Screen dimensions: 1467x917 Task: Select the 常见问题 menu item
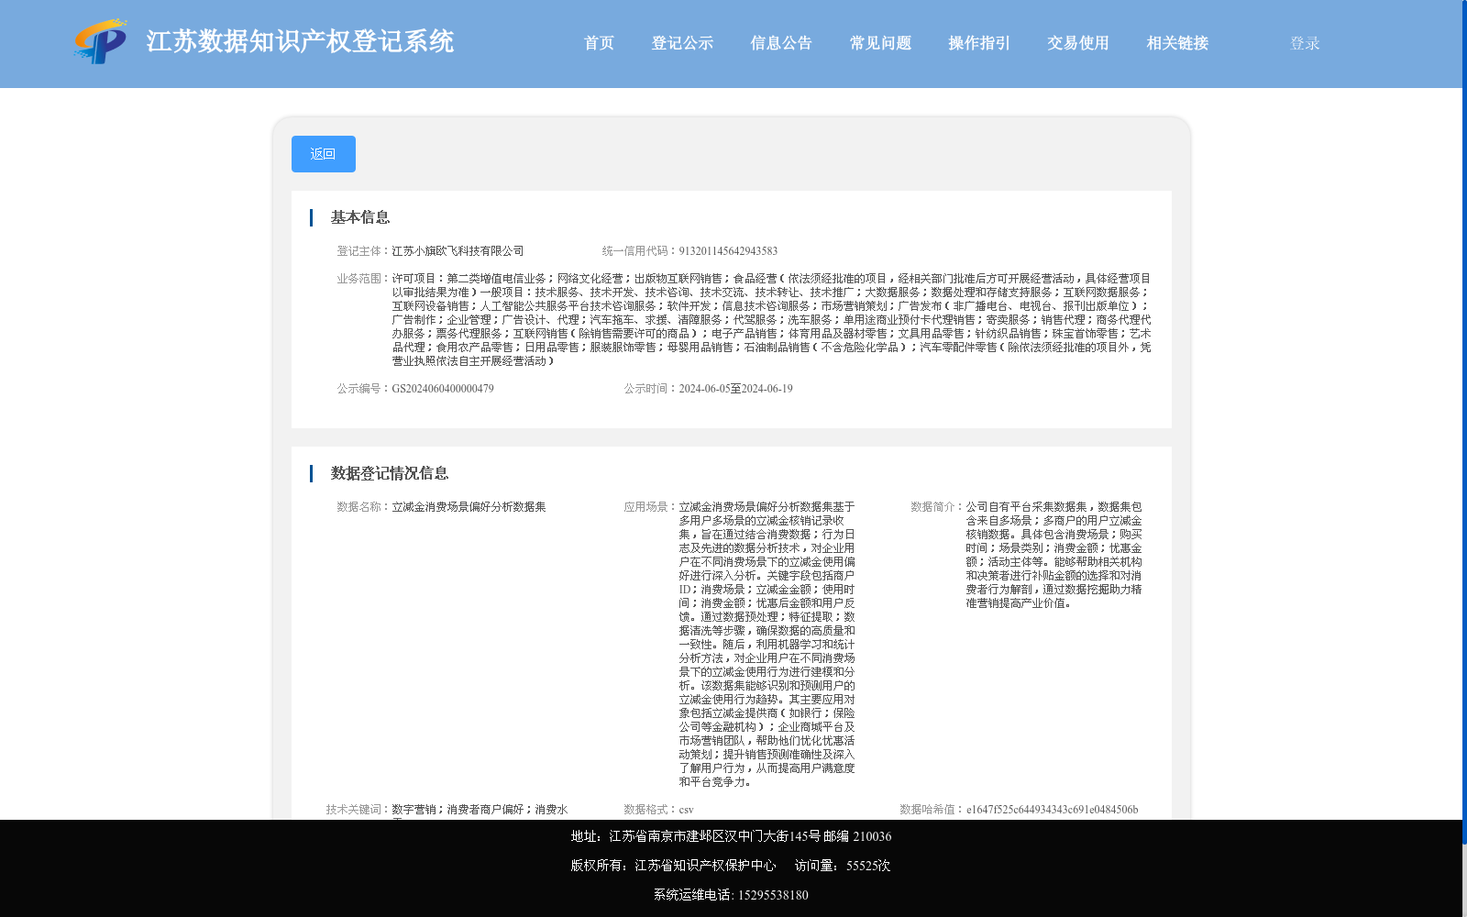880,43
